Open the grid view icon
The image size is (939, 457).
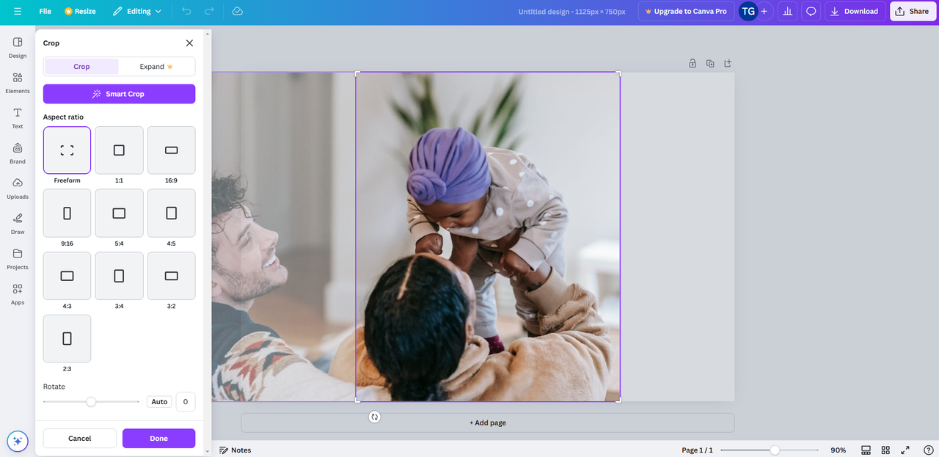(885, 450)
